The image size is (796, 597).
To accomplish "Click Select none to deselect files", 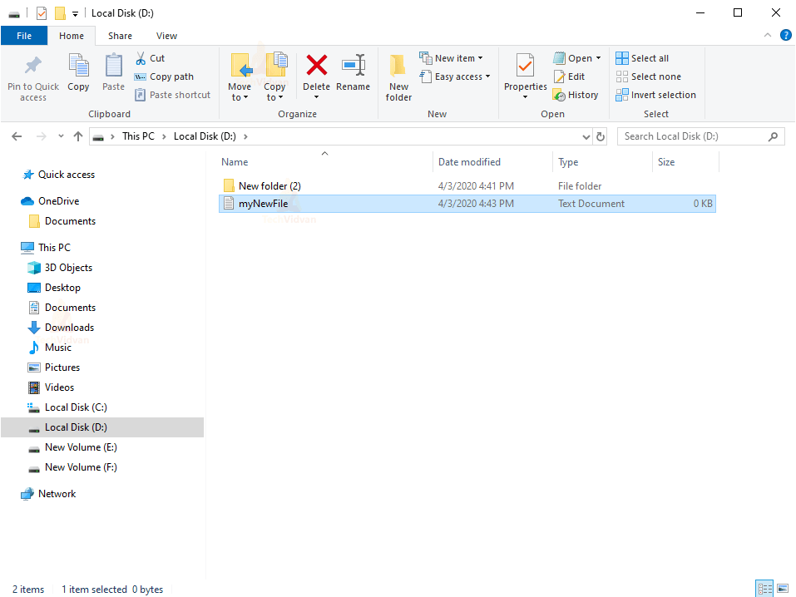I will pos(649,76).
